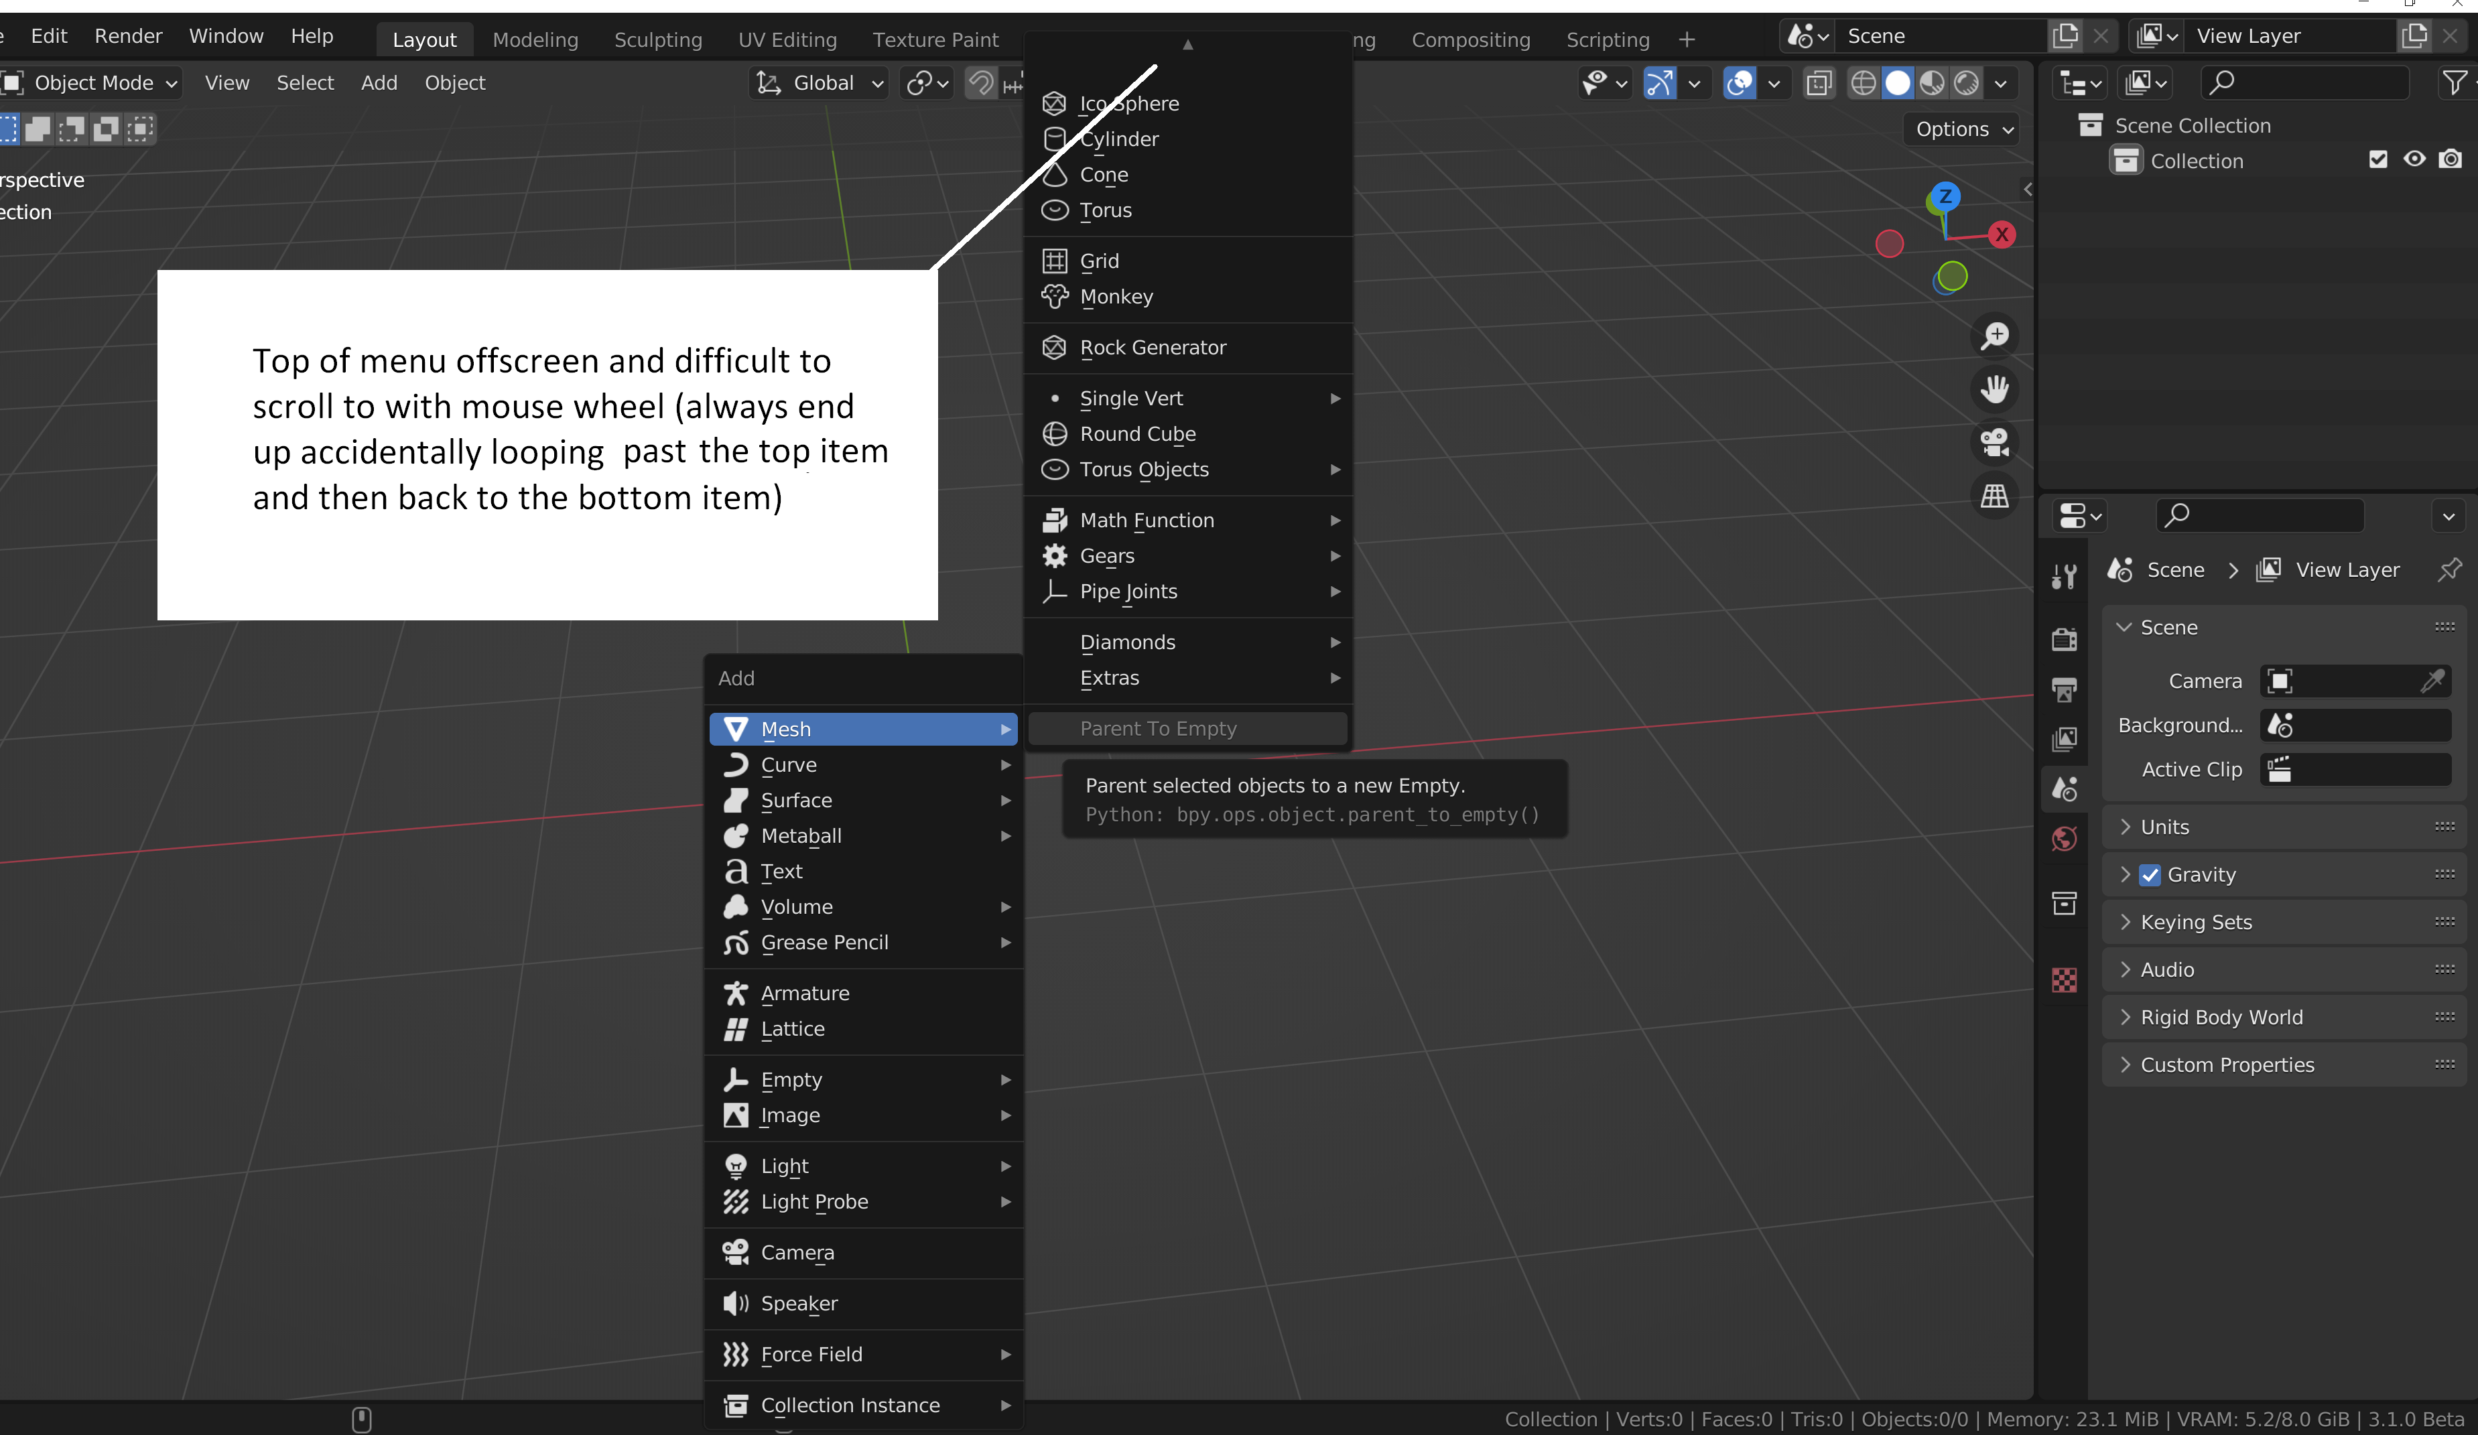This screenshot has height=1435, width=2478.
Task: Open the Collection properties tab icon
Action: (2064, 903)
